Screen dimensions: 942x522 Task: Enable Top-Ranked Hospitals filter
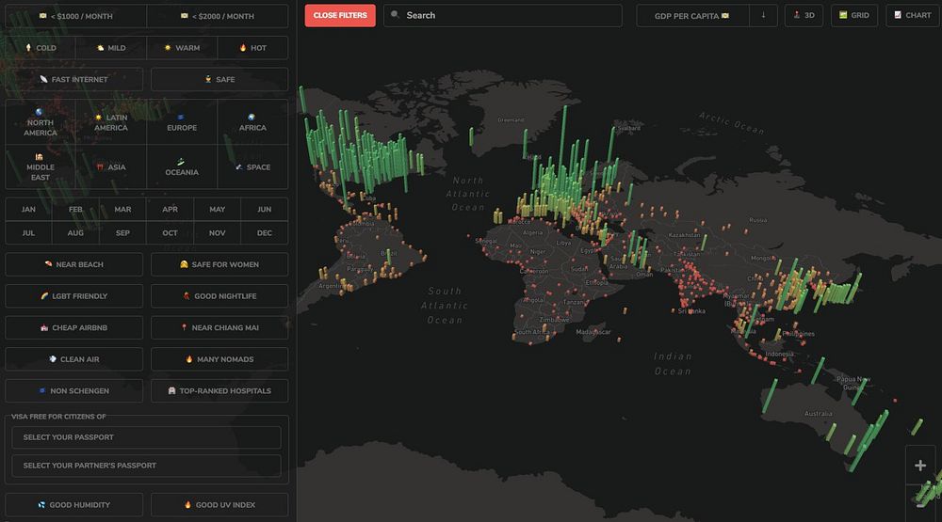219,391
